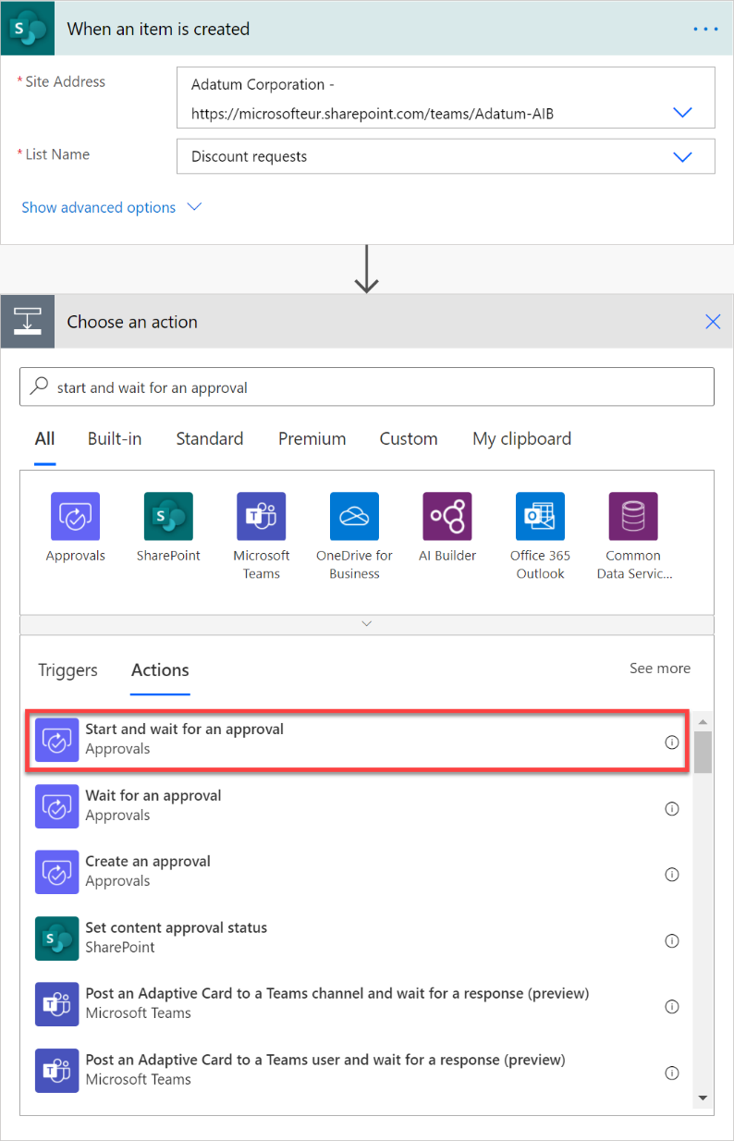Open the Site Address dropdown
Screen dimensions: 734x1141
click(x=682, y=112)
